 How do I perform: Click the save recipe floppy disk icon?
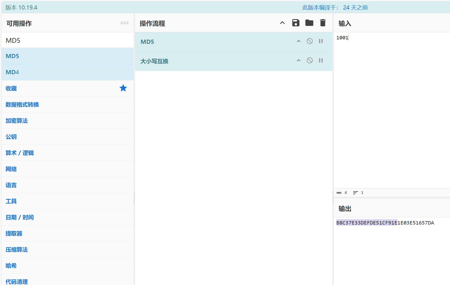(296, 23)
